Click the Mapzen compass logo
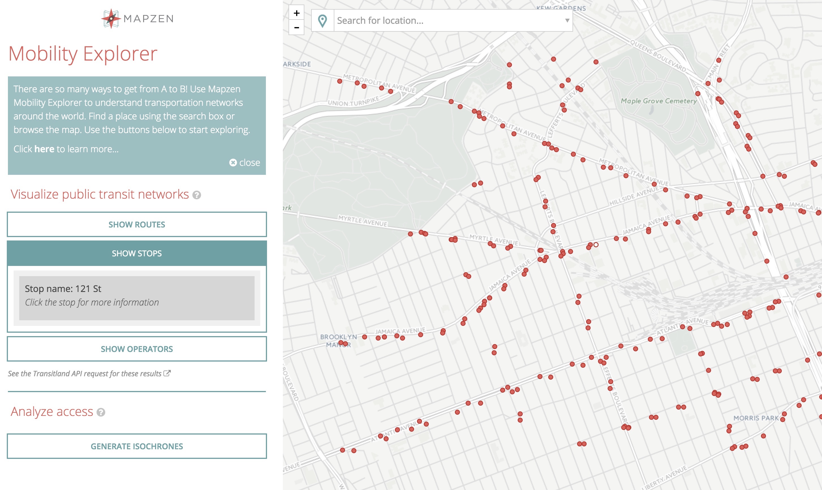 coord(111,18)
